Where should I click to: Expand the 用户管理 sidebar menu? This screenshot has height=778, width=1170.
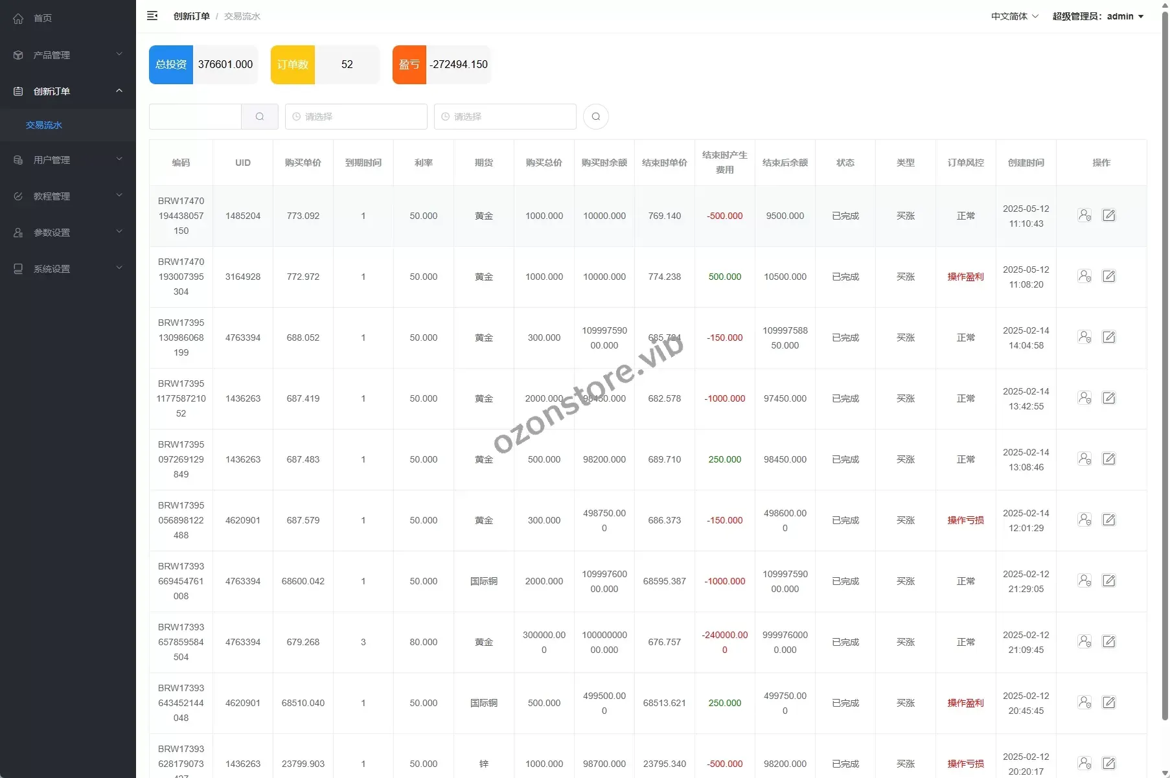tap(68, 160)
